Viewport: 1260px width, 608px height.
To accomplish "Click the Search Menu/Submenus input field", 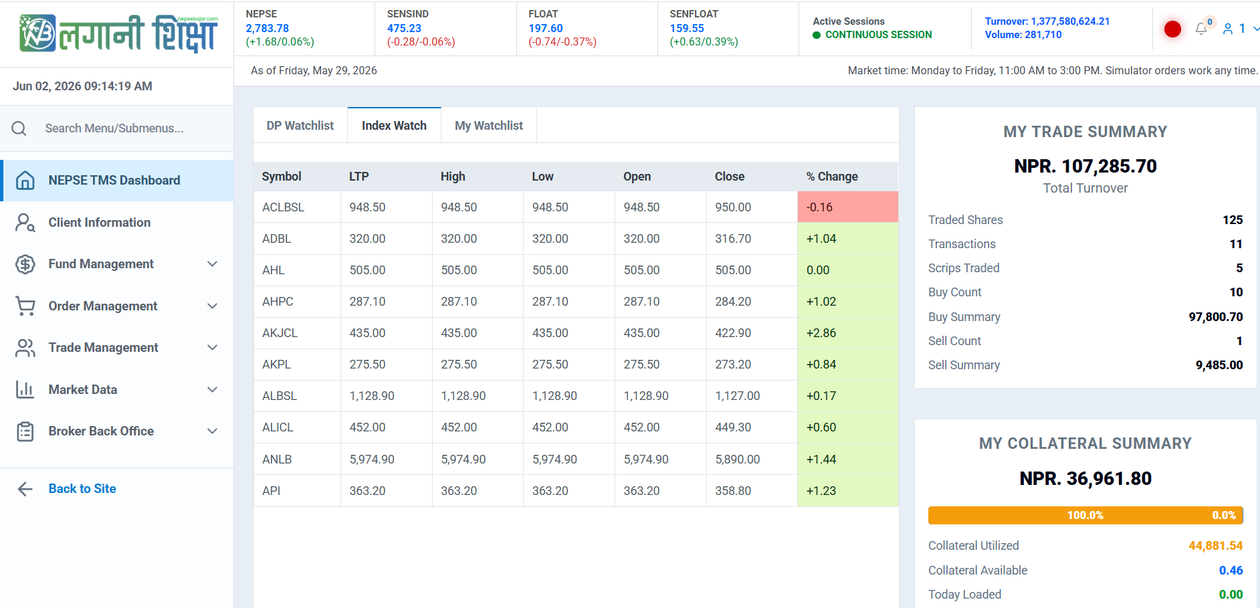I will click(x=134, y=128).
